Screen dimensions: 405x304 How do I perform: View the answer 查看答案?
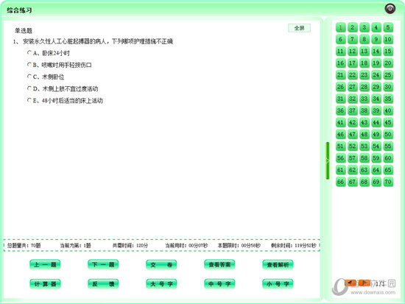point(219,264)
